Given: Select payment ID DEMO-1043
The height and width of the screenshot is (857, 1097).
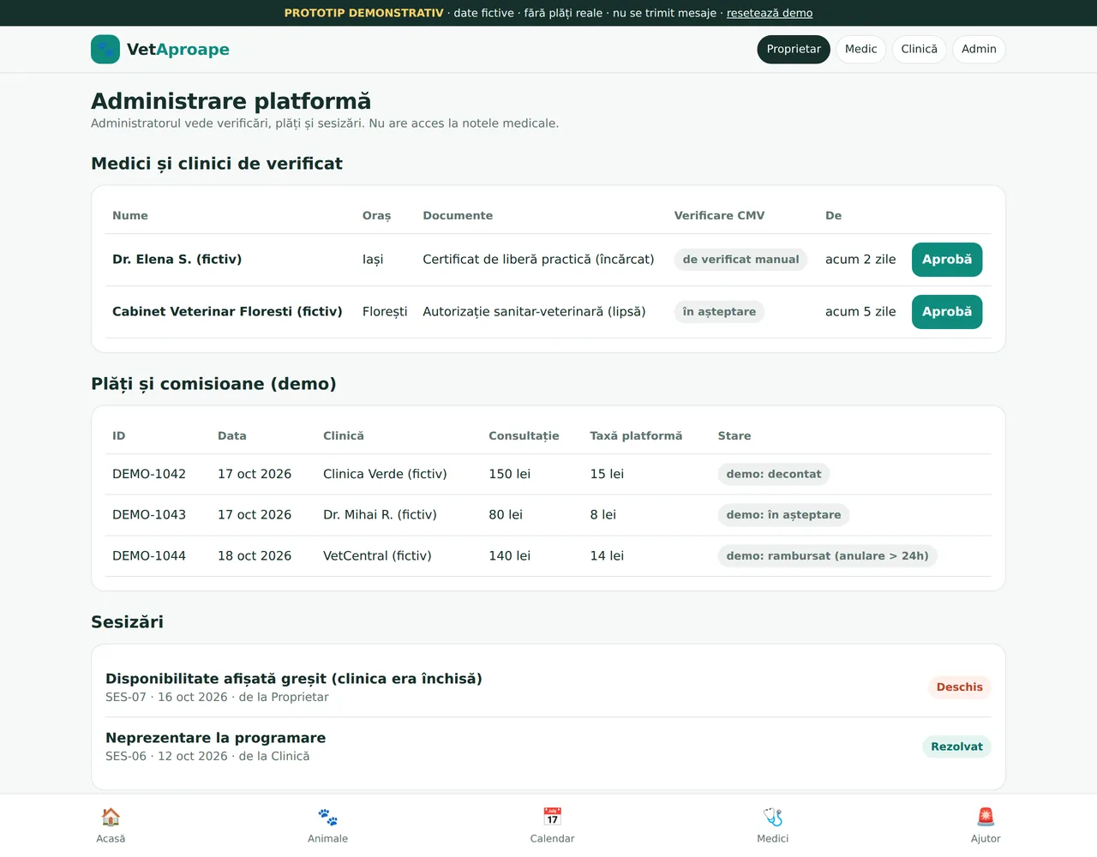Looking at the screenshot, I should pyautogui.click(x=149, y=515).
